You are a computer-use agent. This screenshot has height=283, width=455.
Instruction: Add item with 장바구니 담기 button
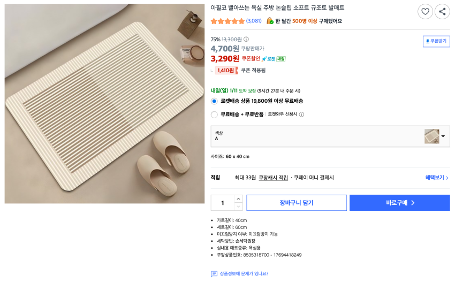click(x=297, y=203)
